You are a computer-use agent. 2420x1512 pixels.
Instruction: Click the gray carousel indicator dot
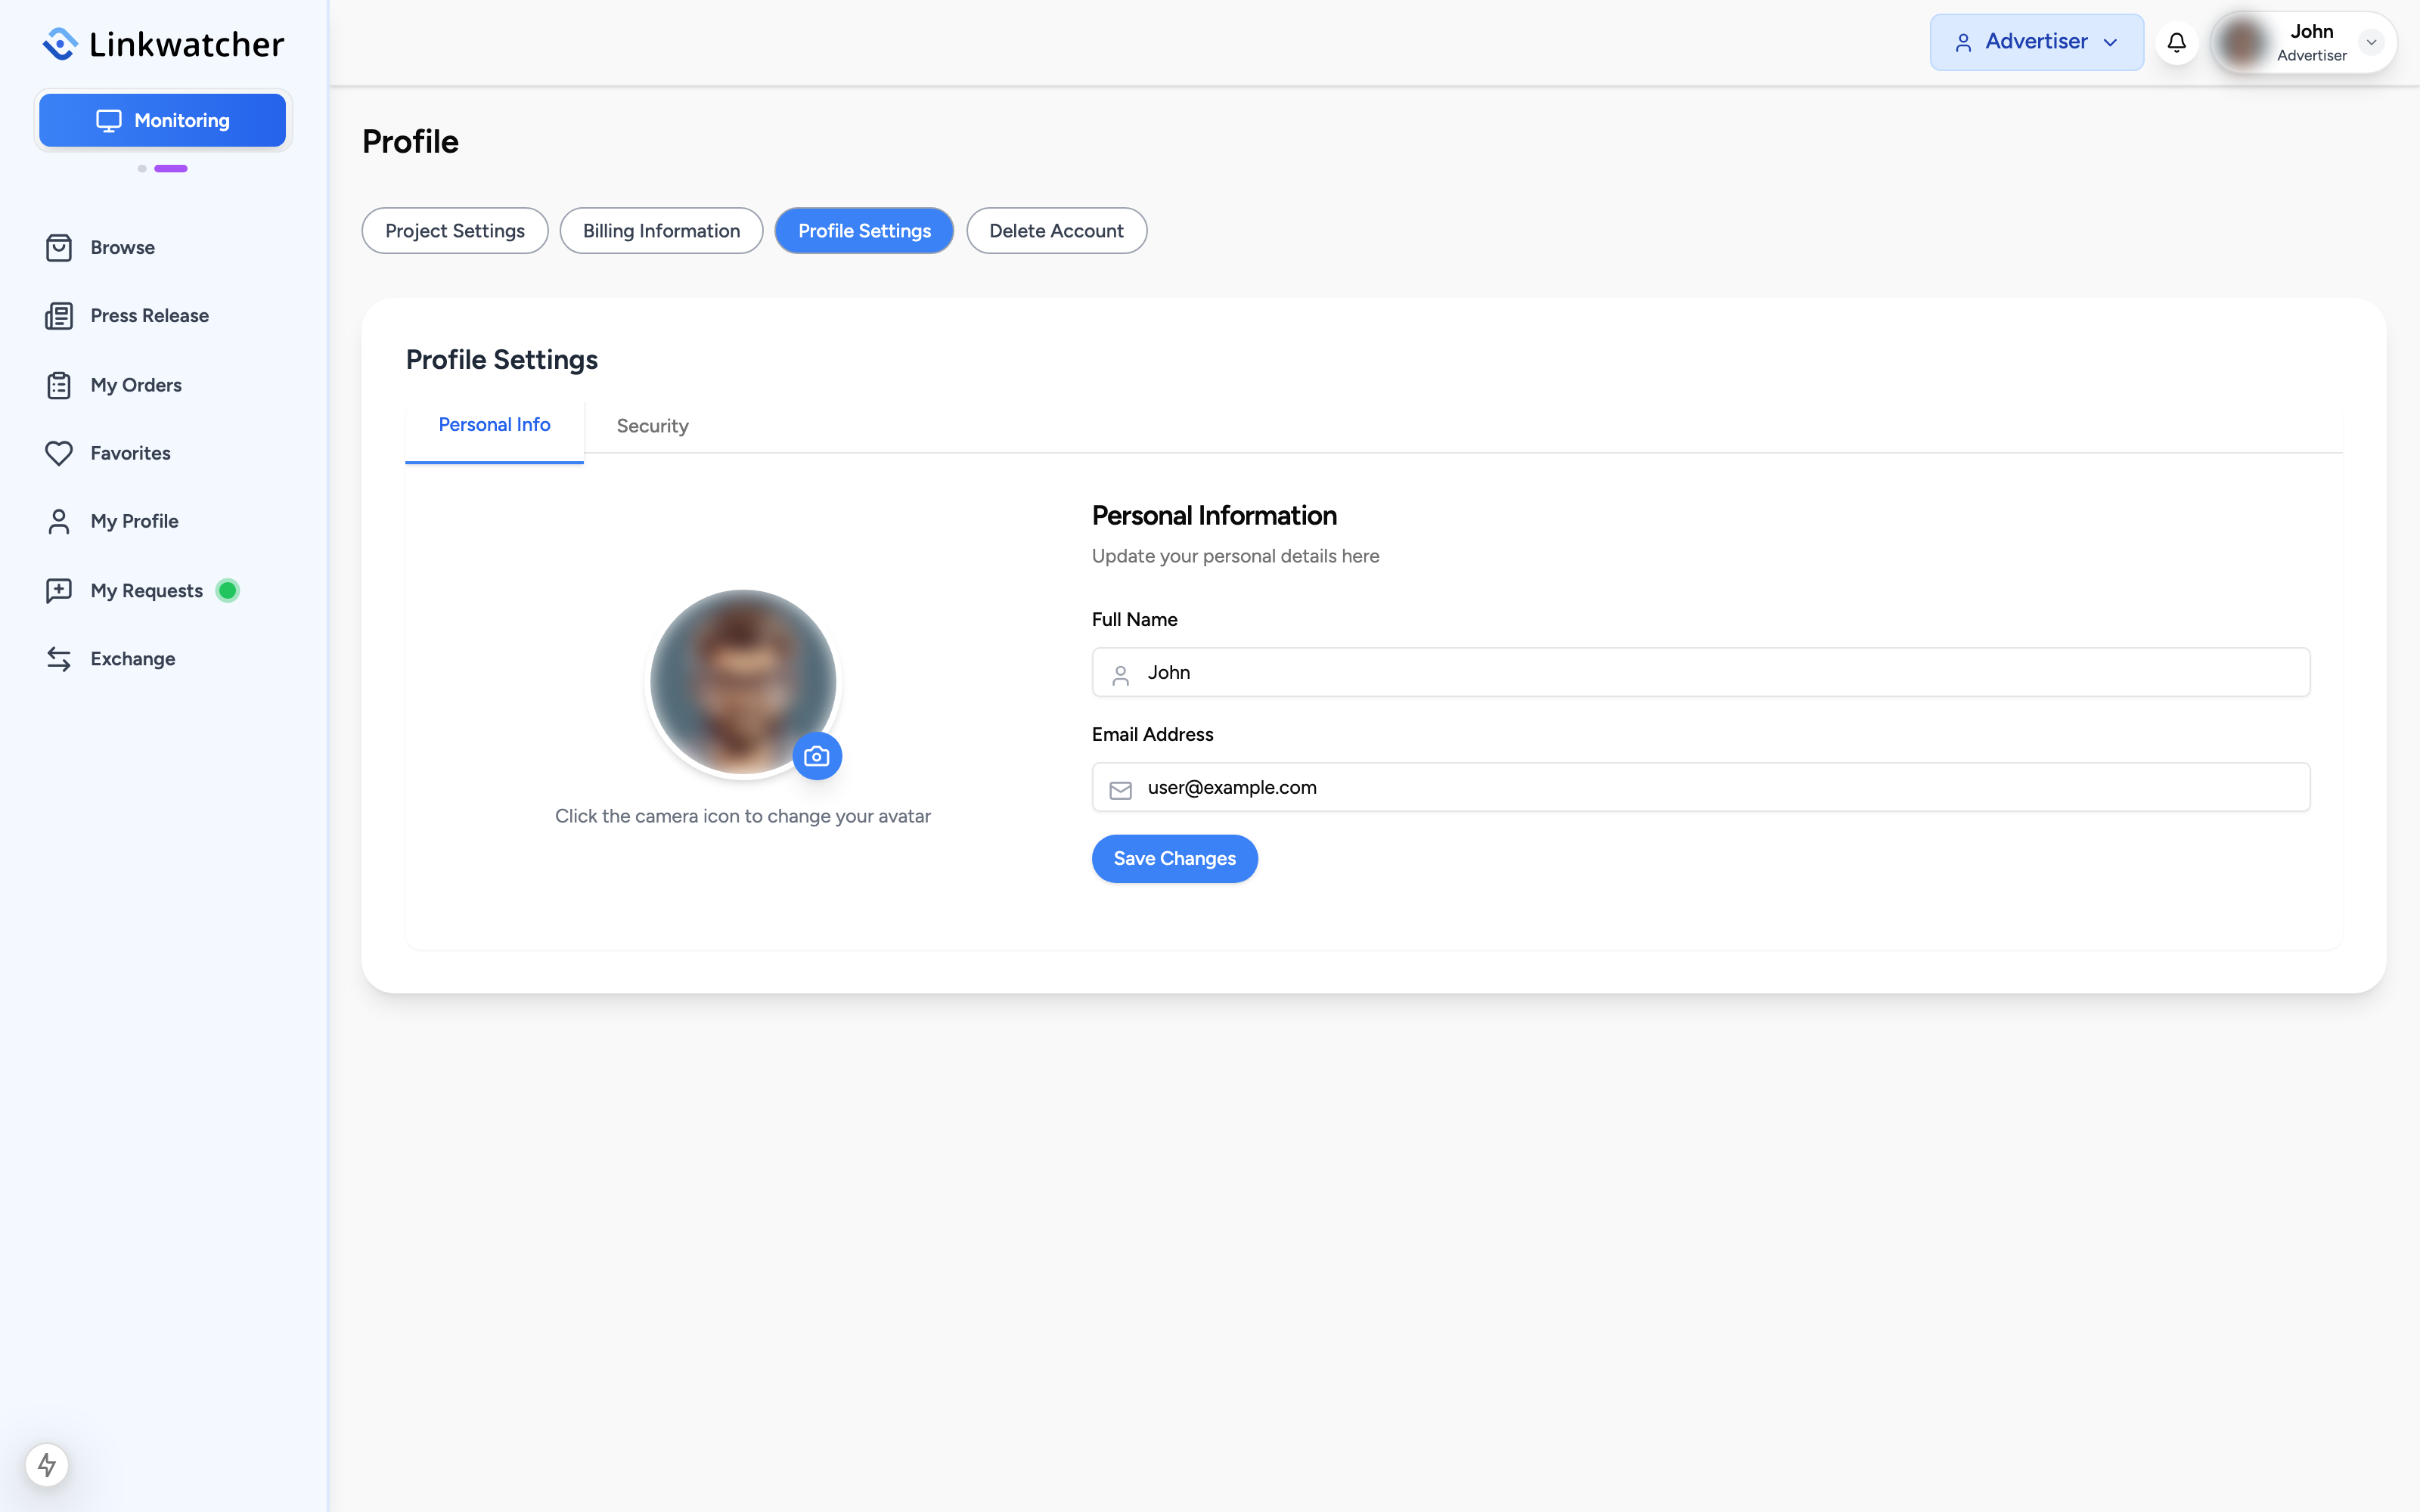pyautogui.click(x=142, y=168)
